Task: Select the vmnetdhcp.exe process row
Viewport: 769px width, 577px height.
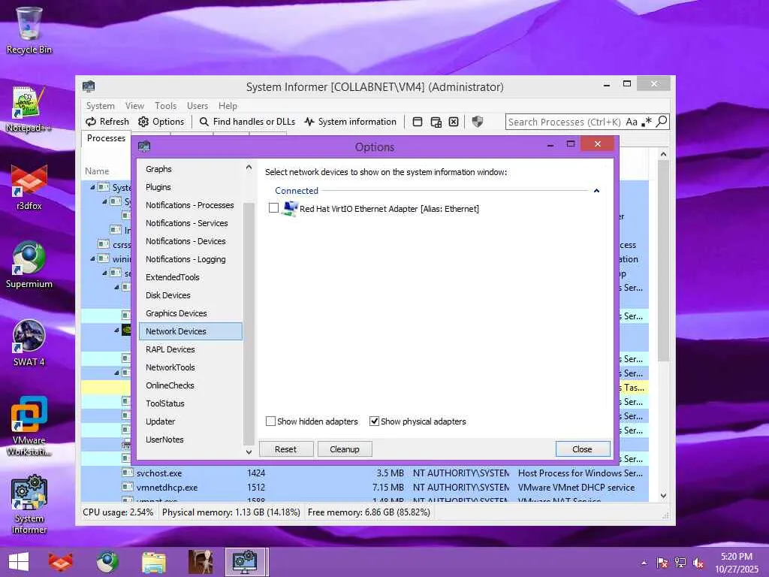Action: pos(365,488)
